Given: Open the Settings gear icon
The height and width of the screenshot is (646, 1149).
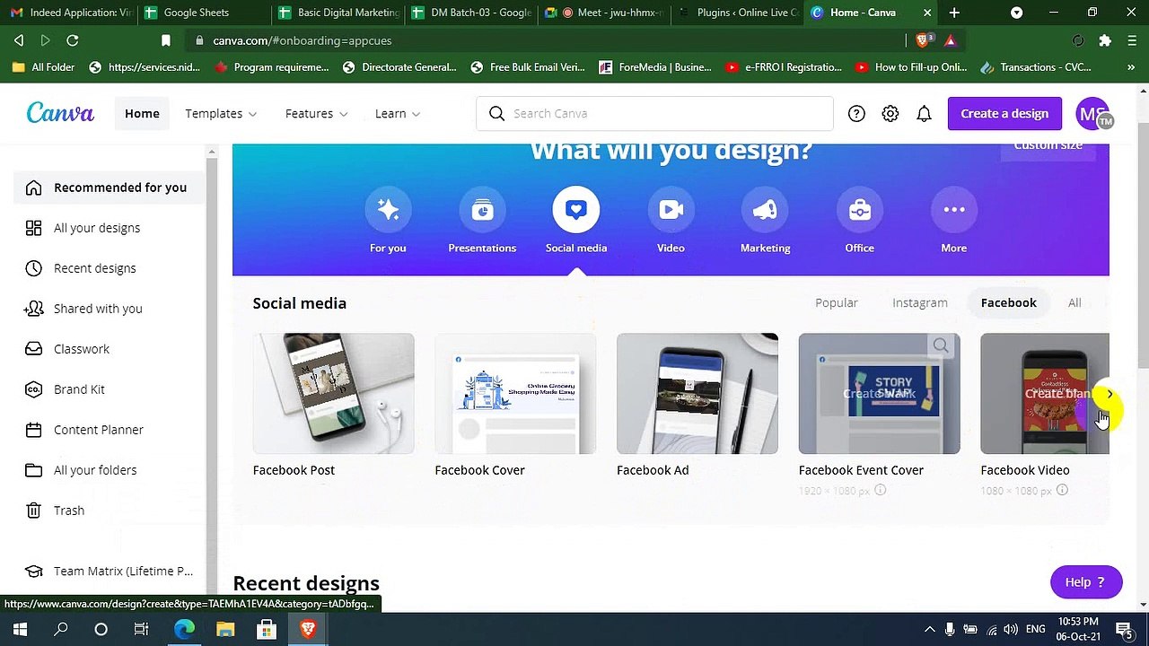Looking at the screenshot, I should click(x=890, y=114).
